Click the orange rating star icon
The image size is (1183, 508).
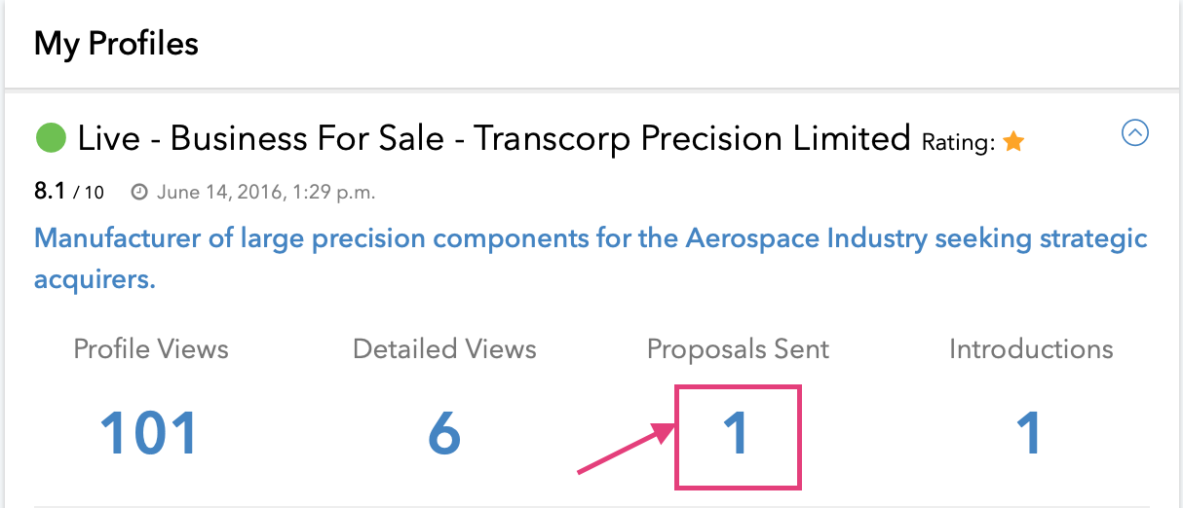[x=1013, y=143]
